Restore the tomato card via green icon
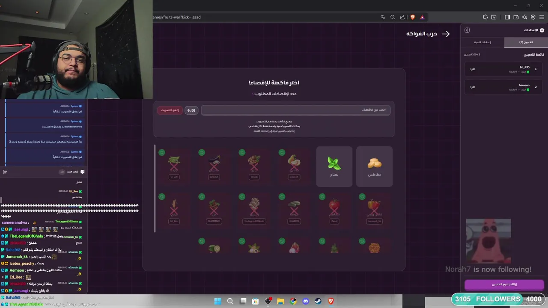Image resolution: width=548 pixels, height=308 pixels. tap(322, 197)
